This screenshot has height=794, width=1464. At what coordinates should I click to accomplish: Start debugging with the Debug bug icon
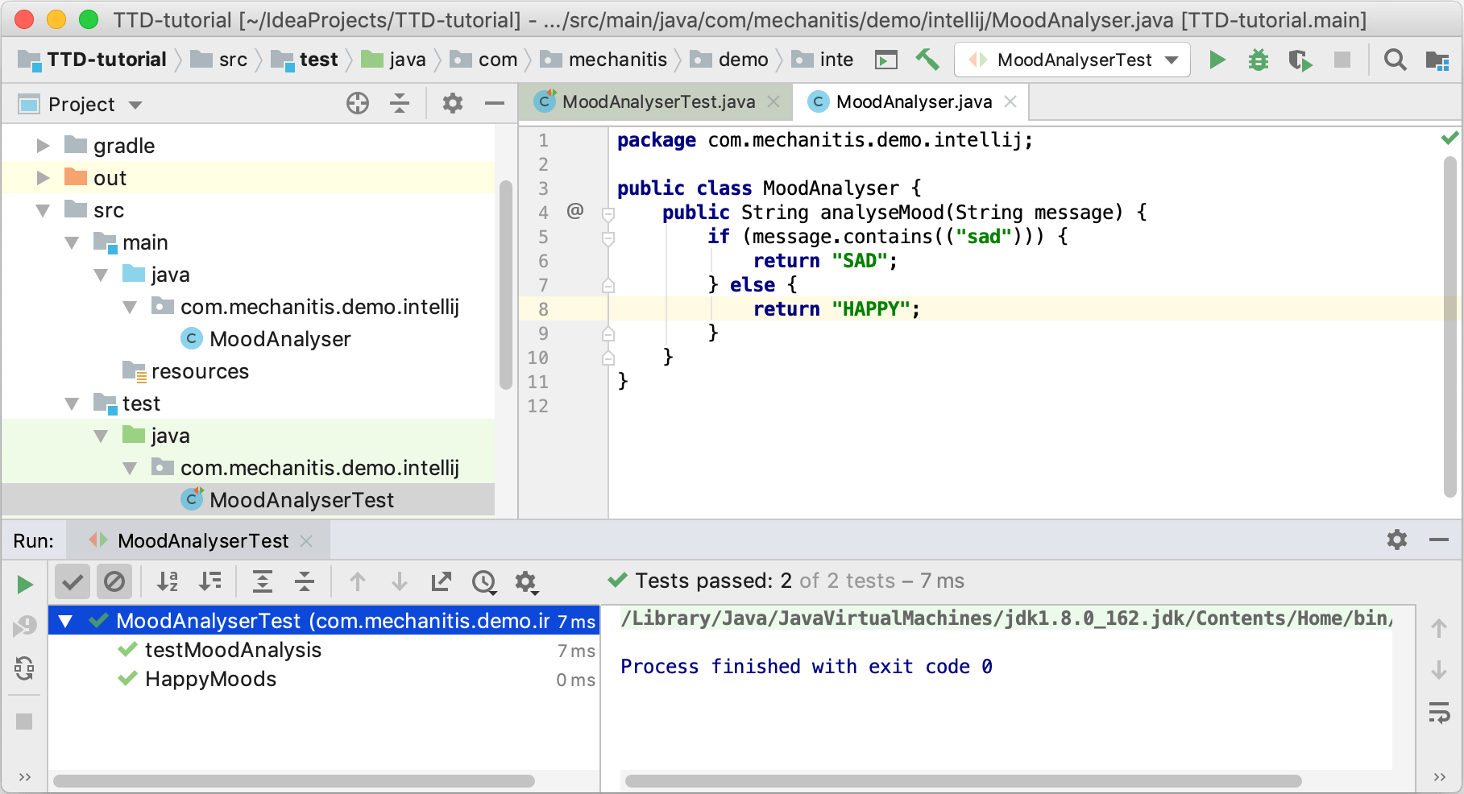pos(1258,60)
